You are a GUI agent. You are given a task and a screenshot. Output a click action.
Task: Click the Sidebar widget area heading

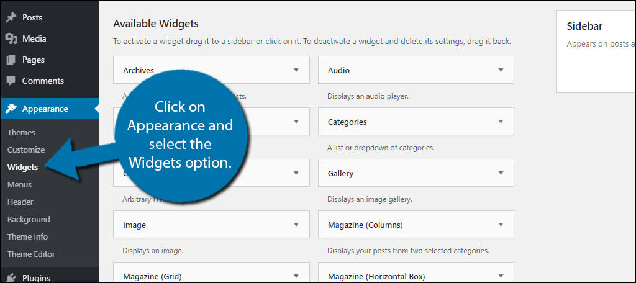pos(584,26)
